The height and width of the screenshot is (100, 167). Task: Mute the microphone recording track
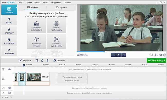pos(10,93)
